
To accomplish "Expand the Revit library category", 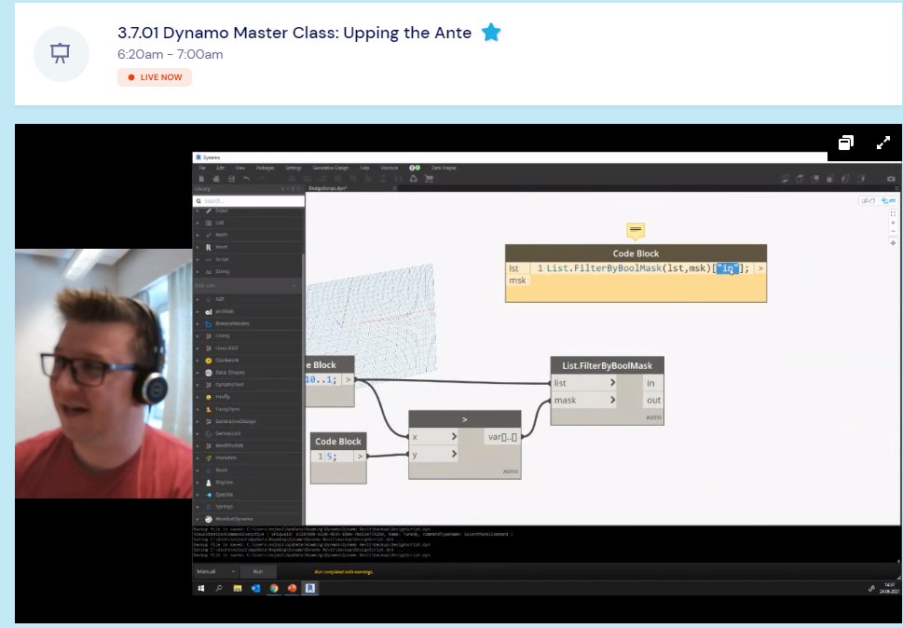I will click(248, 247).
